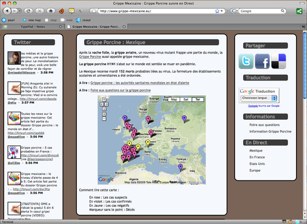Switch map to Ter terrain view
Image resolution: width=307 pixels, height=224 pixels.
coord(198,99)
